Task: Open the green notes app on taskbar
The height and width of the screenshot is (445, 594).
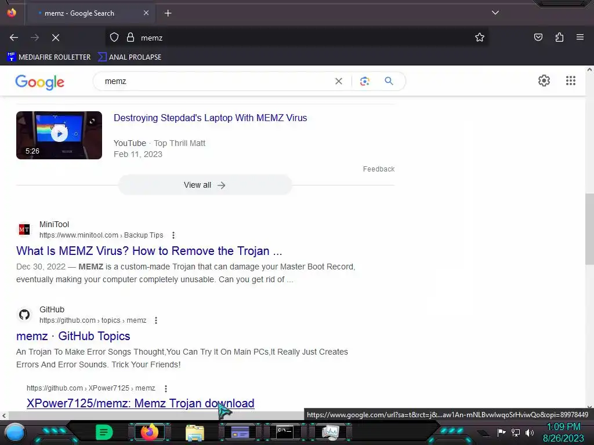Action: point(104,432)
